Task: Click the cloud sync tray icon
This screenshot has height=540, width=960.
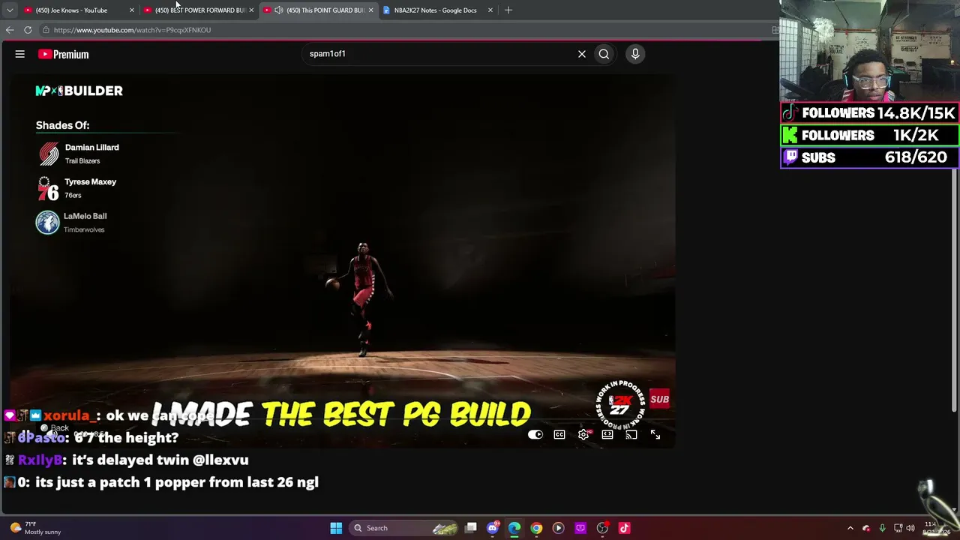Action: [x=866, y=528]
